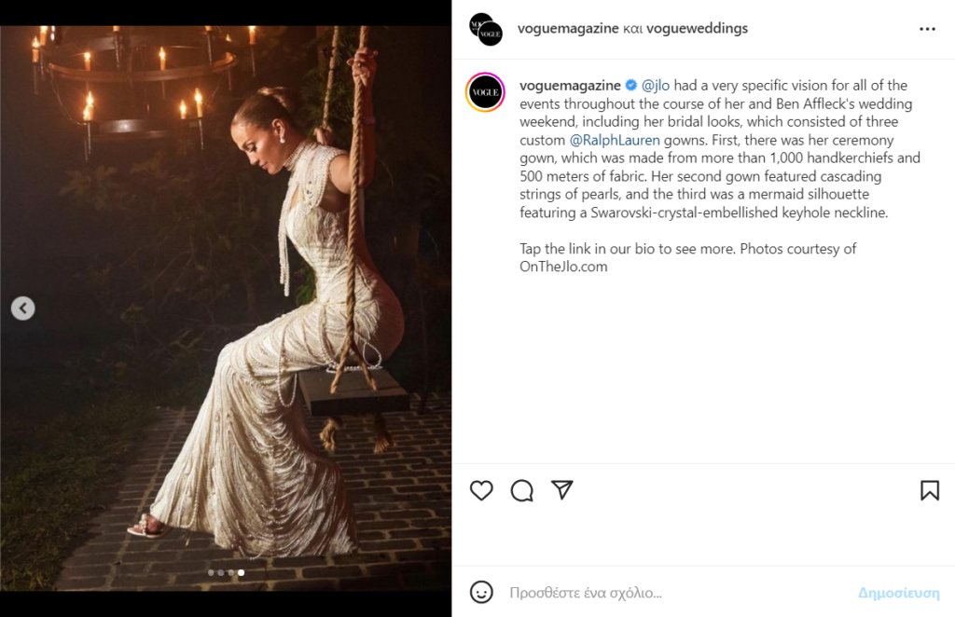Open the @RalphLauren mention in the caption
Screen dimensions: 955x617
tap(615, 140)
